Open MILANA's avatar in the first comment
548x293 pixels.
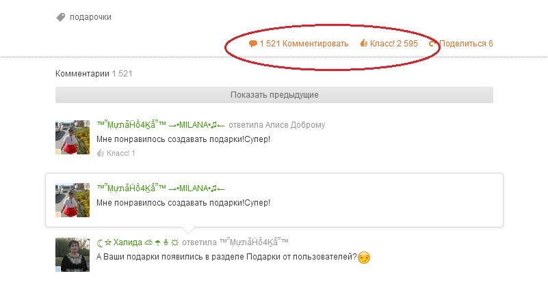tap(73, 137)
